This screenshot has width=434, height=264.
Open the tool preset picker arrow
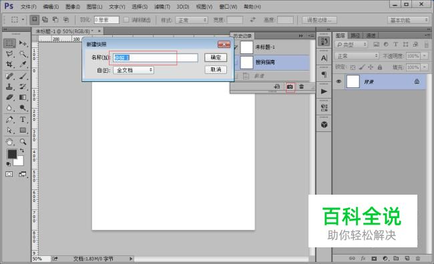click(23, 19)
